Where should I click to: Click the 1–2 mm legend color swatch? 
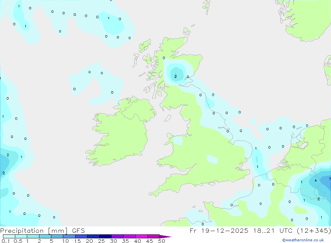(33, 236)
